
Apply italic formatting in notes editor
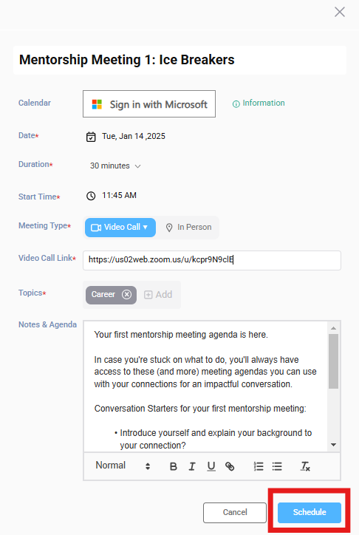(192, 466)
